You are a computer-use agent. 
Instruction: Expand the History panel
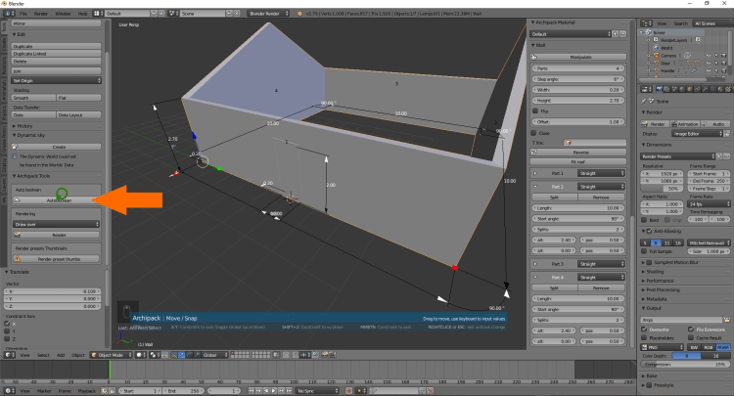[24, 126]
